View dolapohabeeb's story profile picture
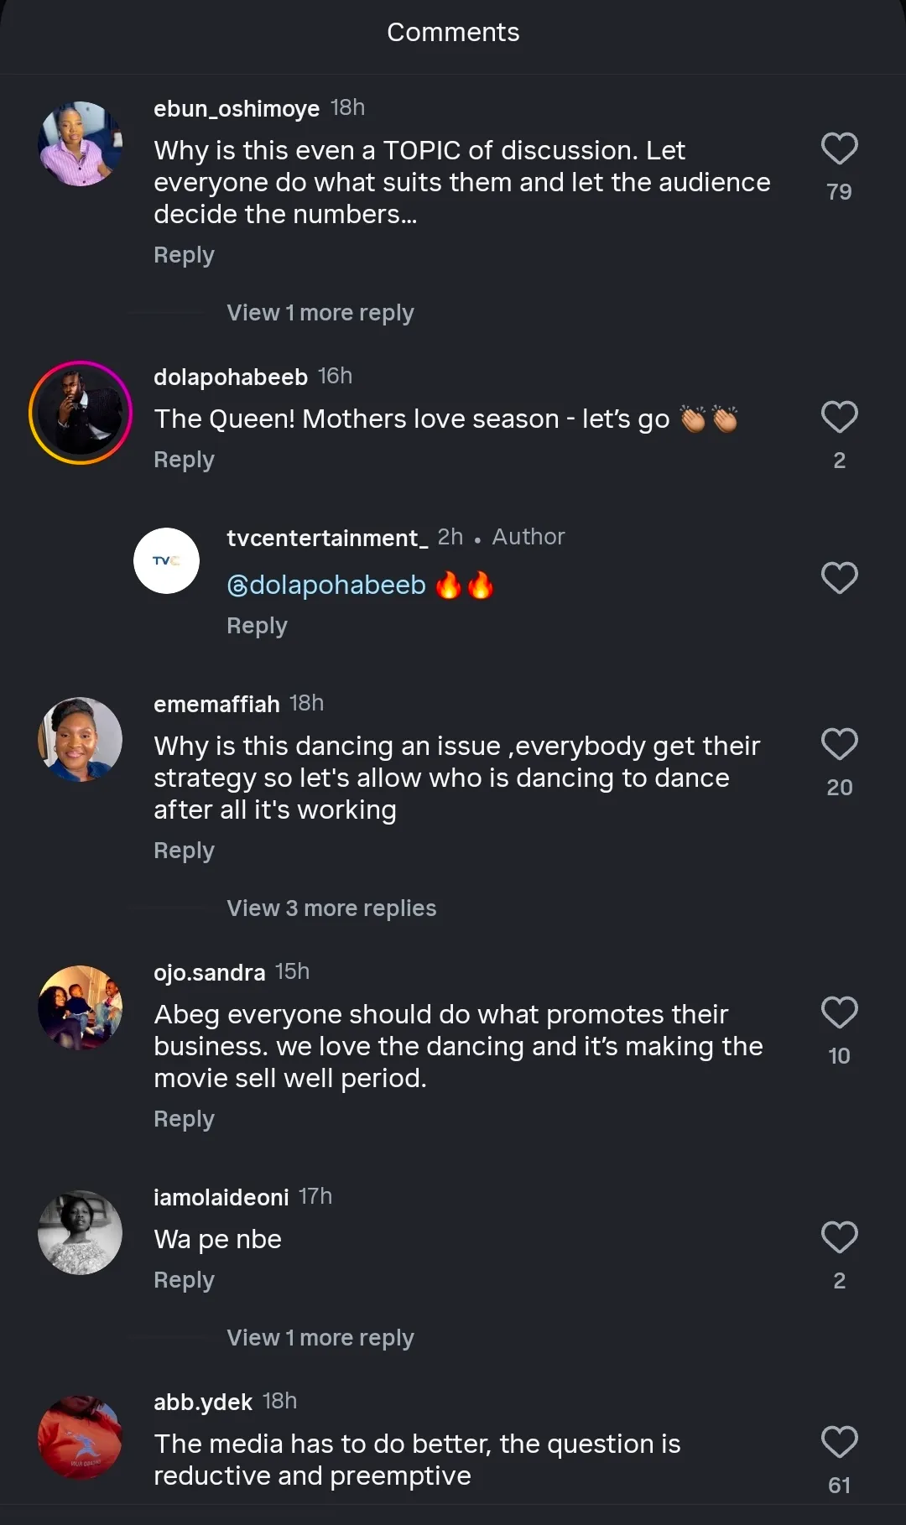Image resolution: width=906 pixels, height=1525 pixels. [81, 413]
